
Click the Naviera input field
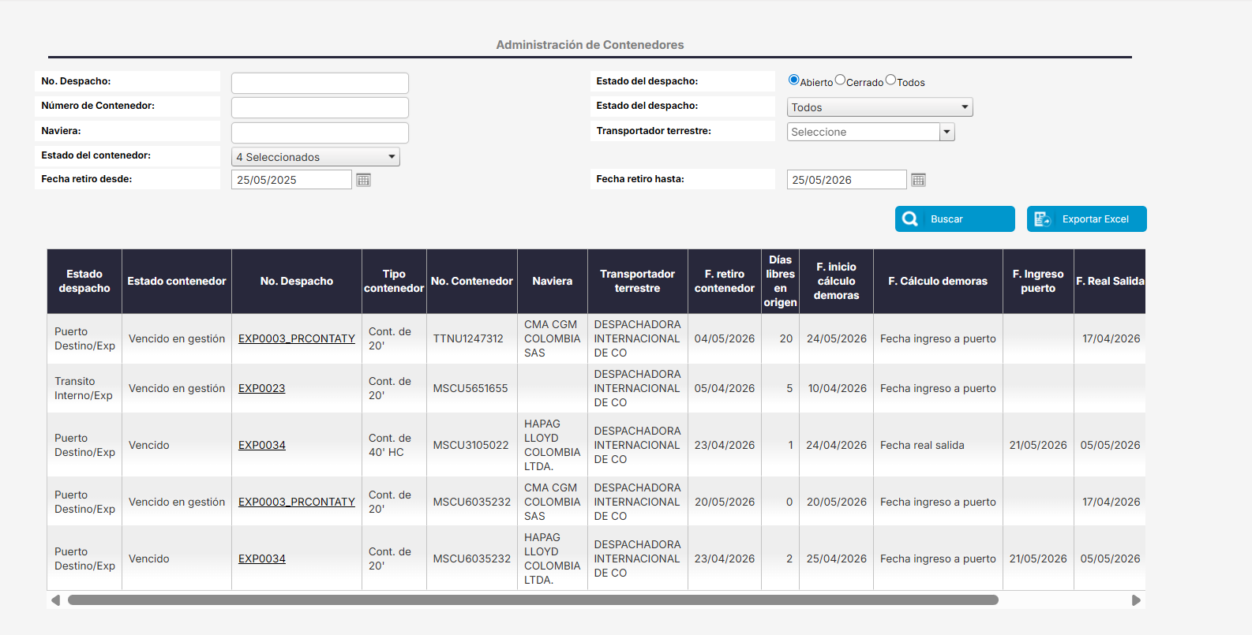[x=320, y=133]
